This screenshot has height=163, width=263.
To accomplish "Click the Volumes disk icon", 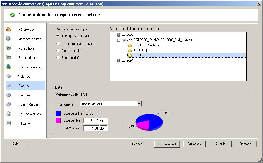I will point(8,76).
